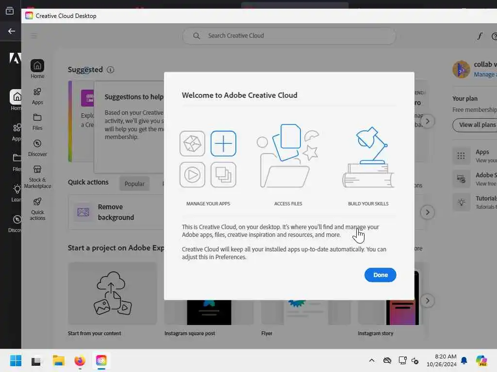This screenshot has height=372, width=497.
Task: Click Manage Your Apps illustration
Action: click(x=208, y=159)
